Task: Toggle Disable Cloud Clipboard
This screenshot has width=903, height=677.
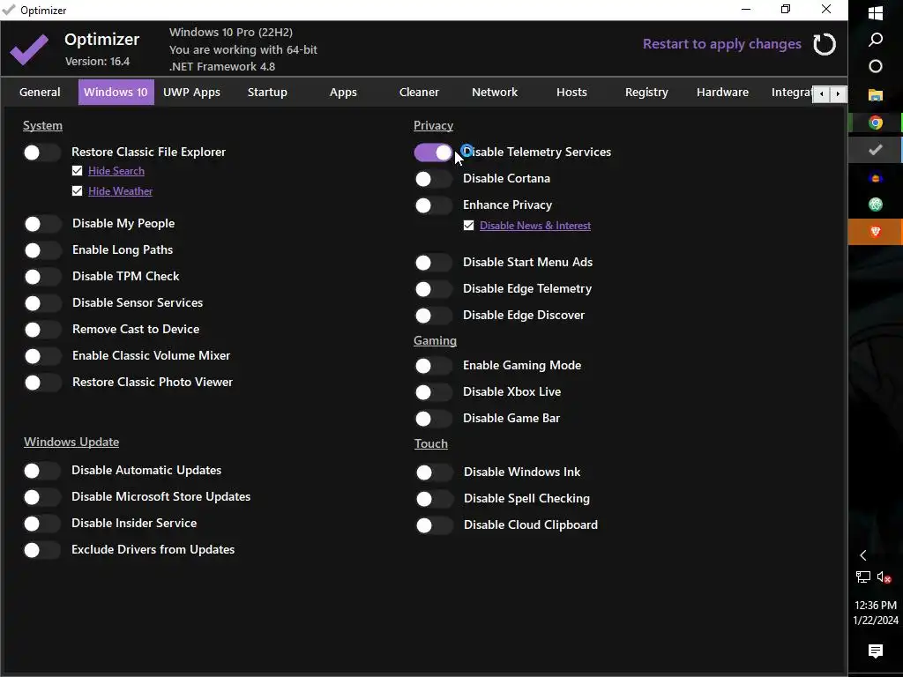Action: (x=434, y=525)
